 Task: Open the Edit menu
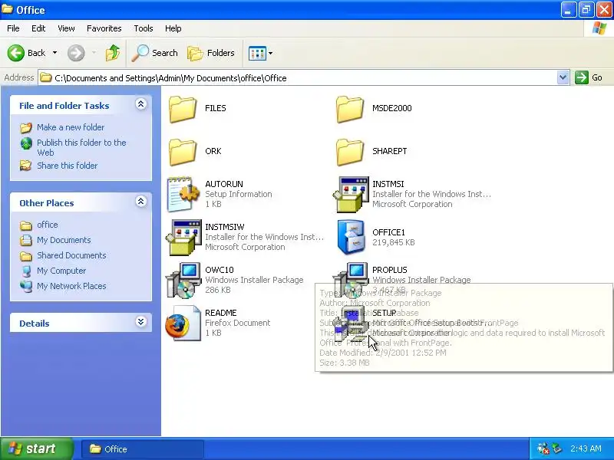(x=38, y=28)
